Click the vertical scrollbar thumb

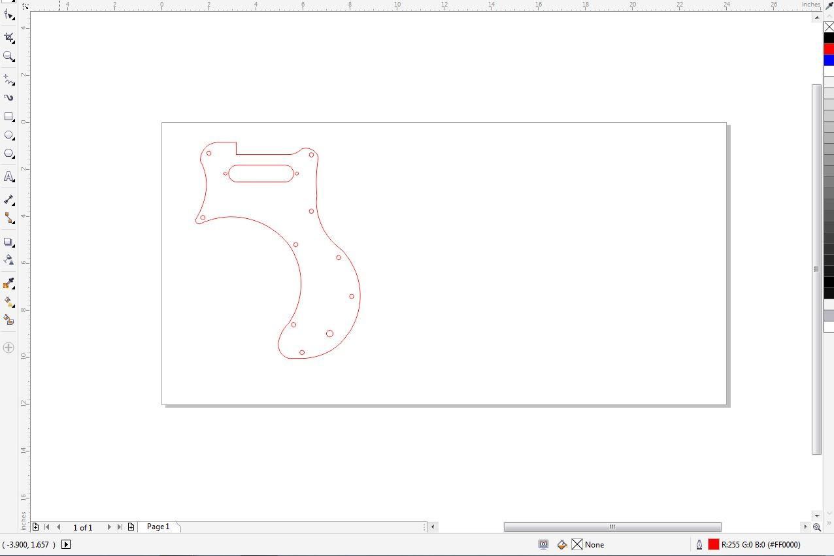point(816,269)
